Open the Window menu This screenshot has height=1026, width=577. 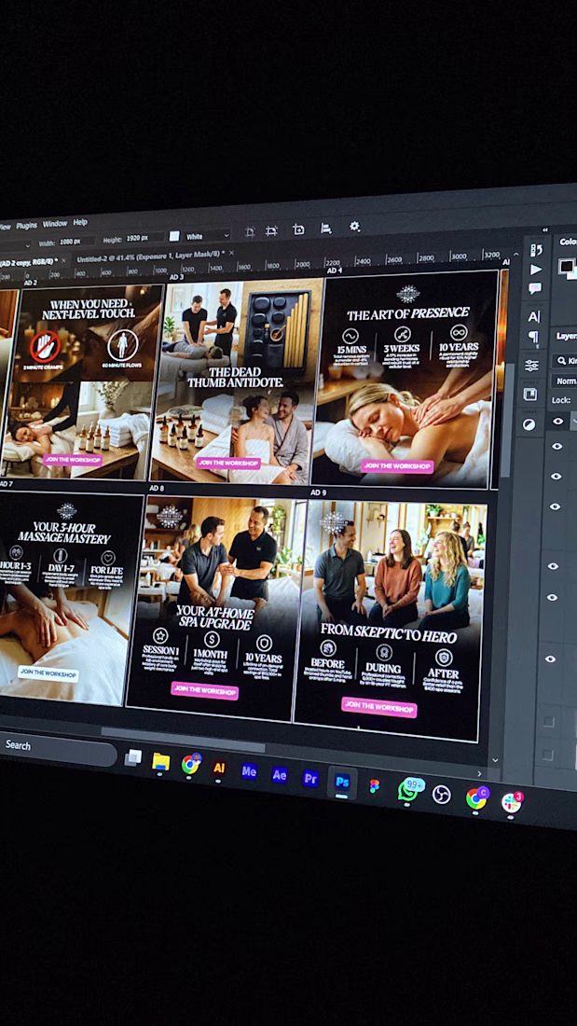(55, 224)
